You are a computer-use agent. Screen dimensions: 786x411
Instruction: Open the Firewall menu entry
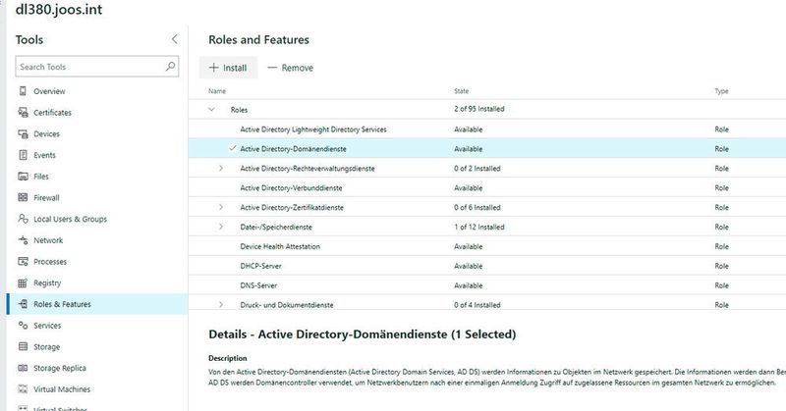46,198
